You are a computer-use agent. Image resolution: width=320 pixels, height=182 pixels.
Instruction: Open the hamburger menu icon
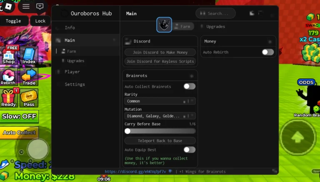coord(26,6)
